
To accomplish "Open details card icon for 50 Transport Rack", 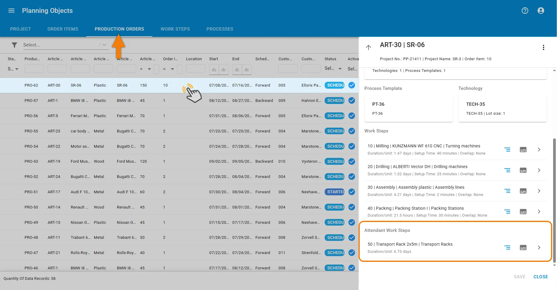I will pyautogui.click(x=523, y=247).
